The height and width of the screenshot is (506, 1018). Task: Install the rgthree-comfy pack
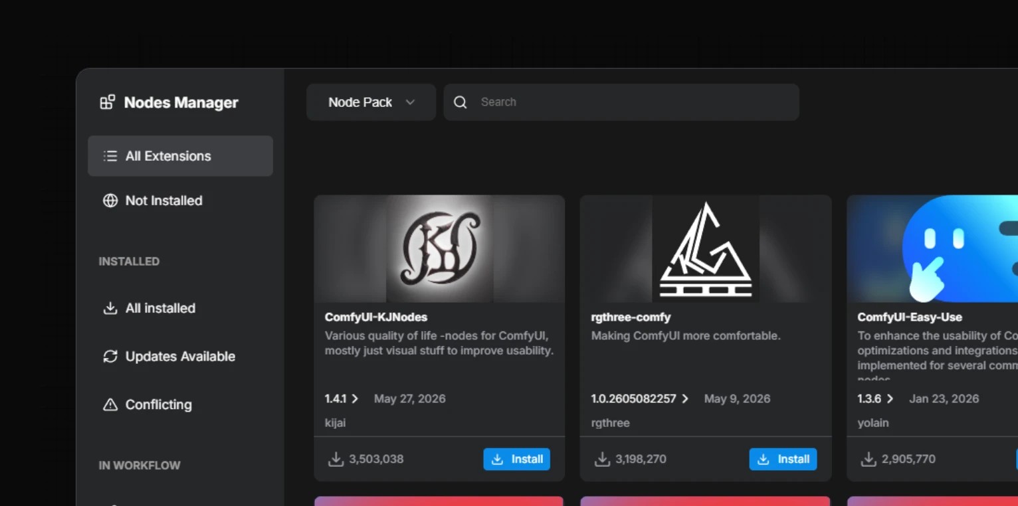point(783,459)
